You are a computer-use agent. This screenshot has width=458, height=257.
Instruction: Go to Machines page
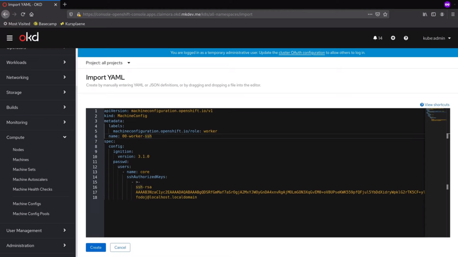[x=21, y=160]
